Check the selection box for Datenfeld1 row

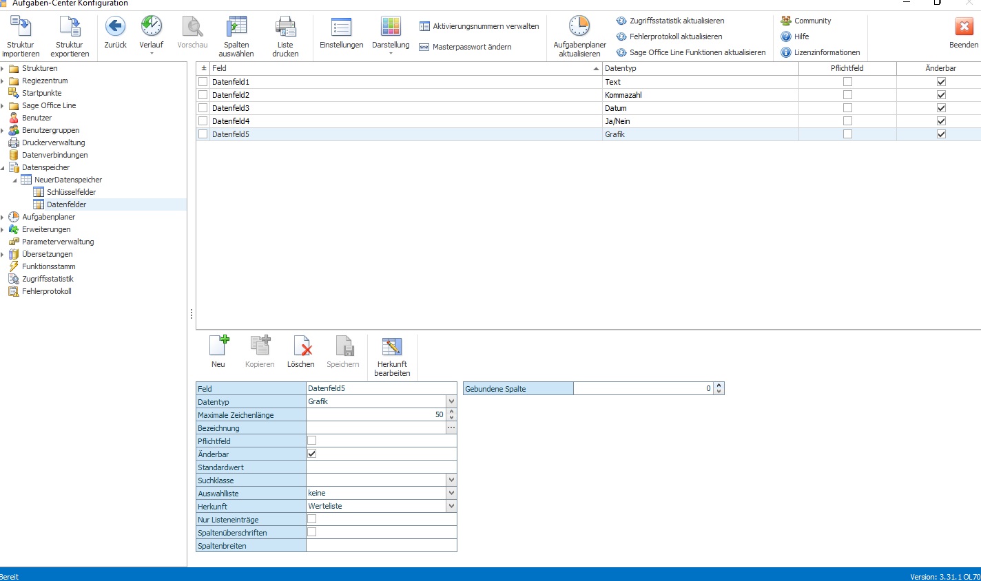tap(203, 81)
